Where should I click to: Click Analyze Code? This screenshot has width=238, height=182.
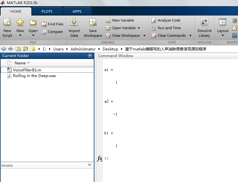click(166, 20)
